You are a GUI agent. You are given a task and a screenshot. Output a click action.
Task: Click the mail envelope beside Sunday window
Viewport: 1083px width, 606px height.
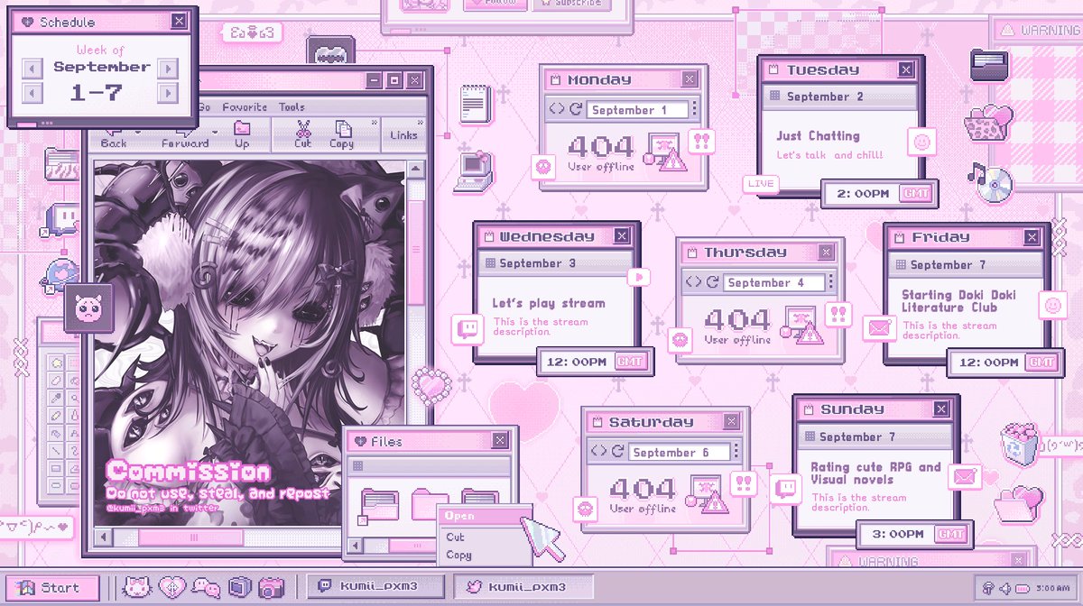[966, 474]
